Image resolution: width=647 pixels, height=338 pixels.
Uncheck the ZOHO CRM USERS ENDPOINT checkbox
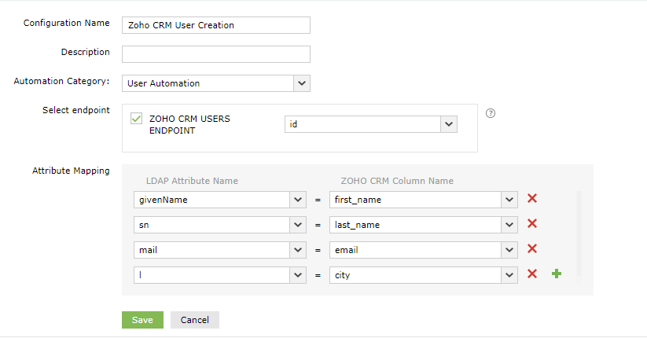pos(137,119)
